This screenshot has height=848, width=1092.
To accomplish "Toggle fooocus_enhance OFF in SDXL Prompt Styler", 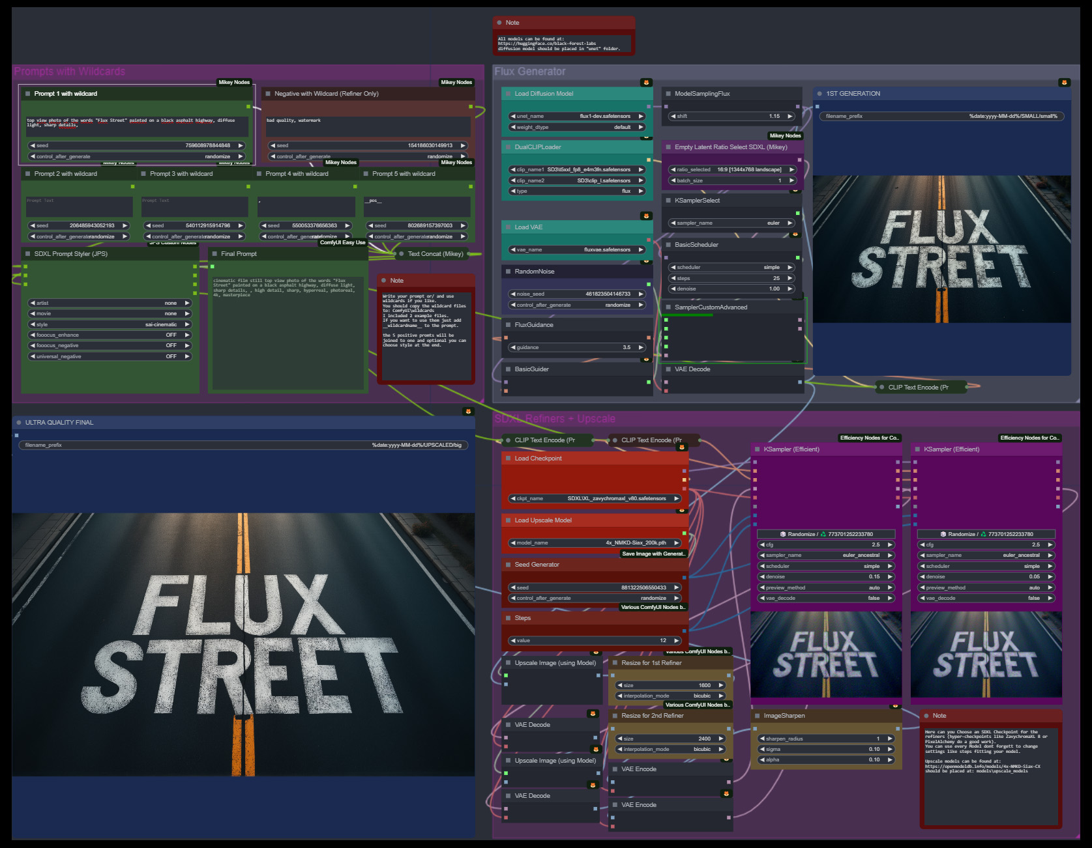I will coord(110,335).
